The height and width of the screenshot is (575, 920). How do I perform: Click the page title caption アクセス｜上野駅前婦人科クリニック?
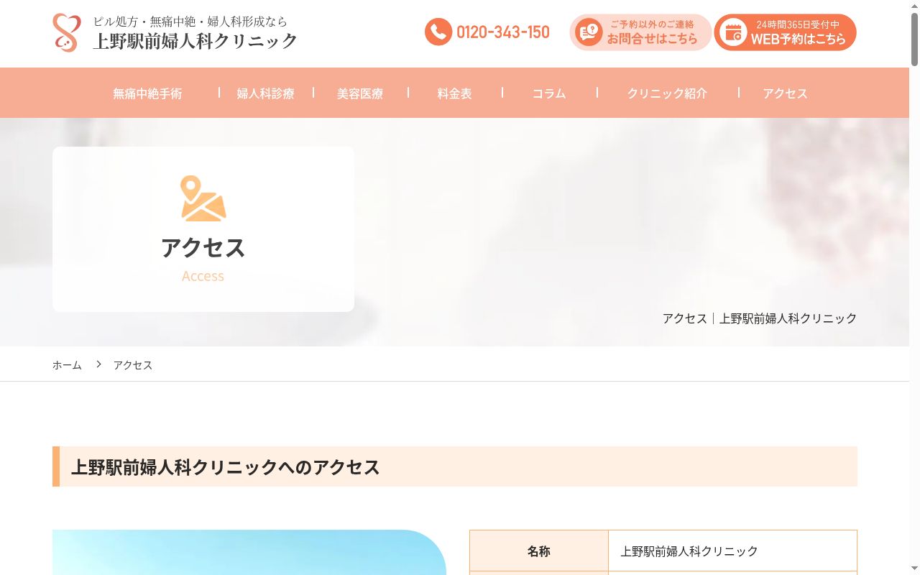click(760, 318)
